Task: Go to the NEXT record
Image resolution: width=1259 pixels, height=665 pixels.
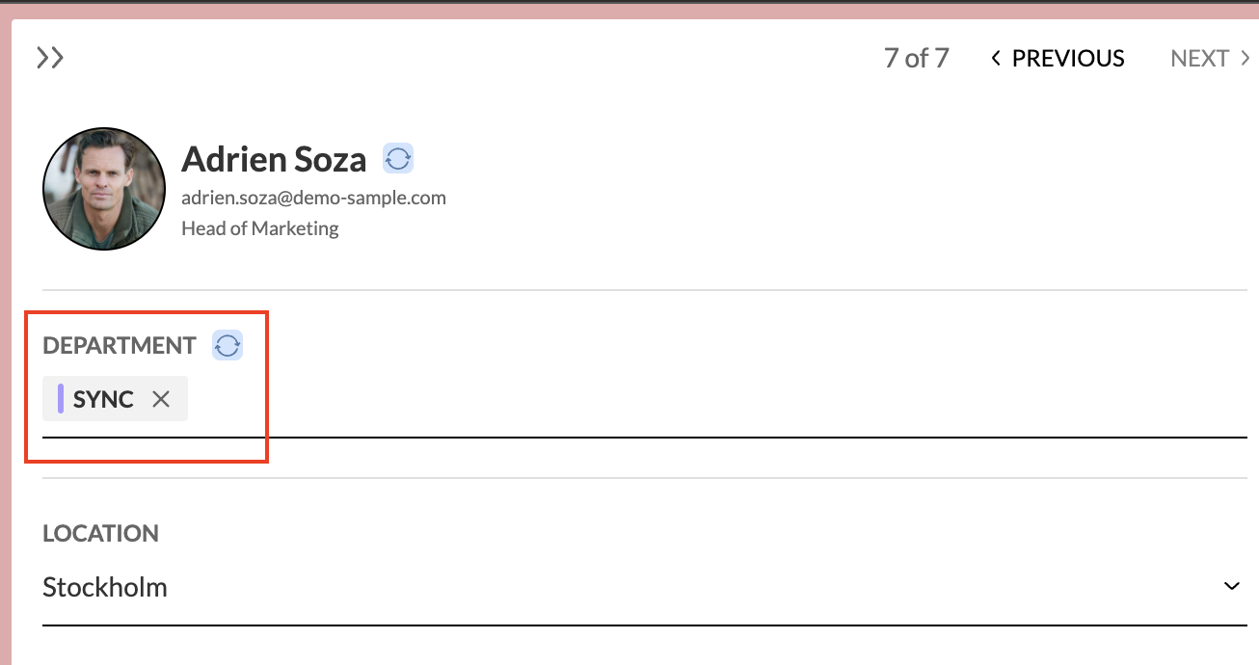Action: (1210, 59)
